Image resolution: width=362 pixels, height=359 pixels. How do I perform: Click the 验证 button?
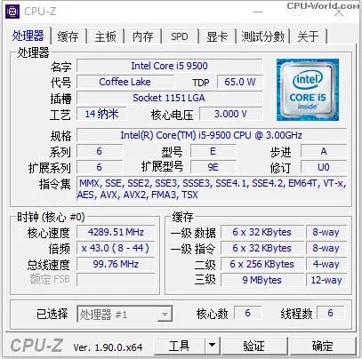coord(254,345)
